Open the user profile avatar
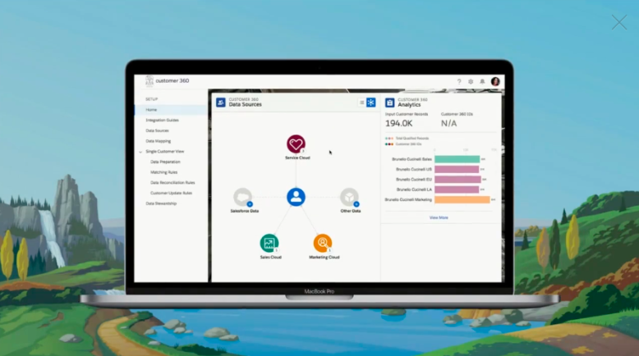Viewport: 639px width, 356px height. (x=495, y=81)
